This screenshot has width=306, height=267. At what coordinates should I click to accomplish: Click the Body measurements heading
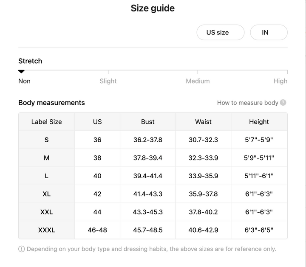coord(51,103)
